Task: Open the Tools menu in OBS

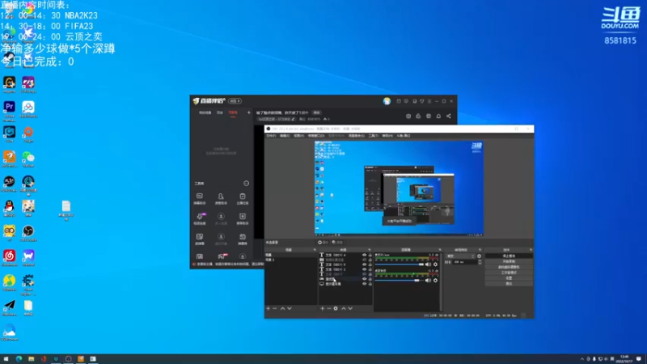Action: [373, 136]
